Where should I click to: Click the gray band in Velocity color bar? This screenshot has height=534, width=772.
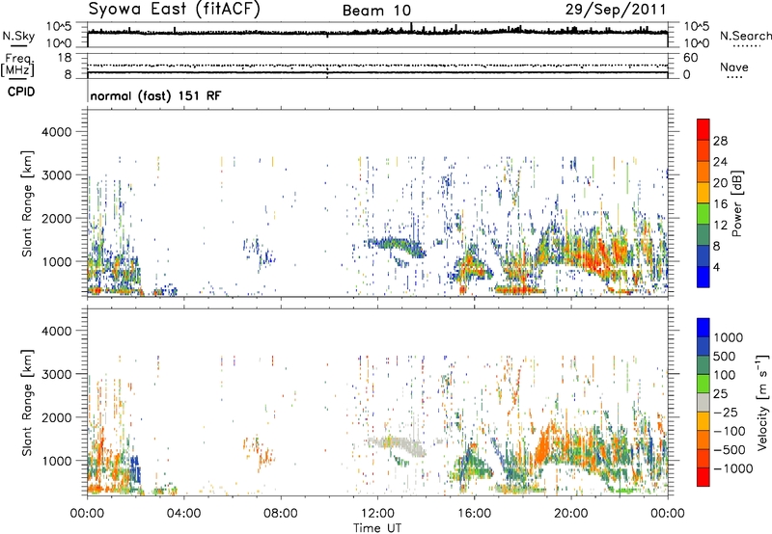pyautogui.click(x=703, y=402)
